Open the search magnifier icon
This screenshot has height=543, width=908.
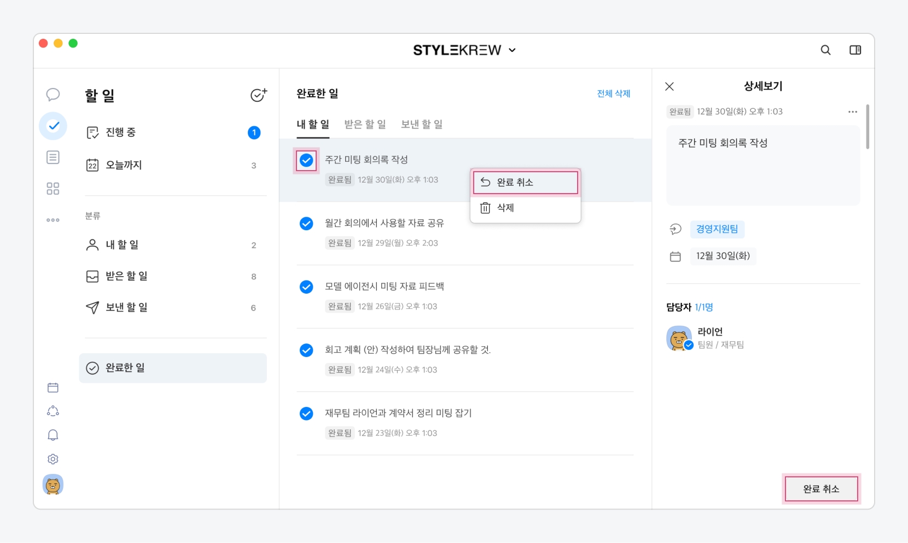pyautogui.click(x=825, y=50)
